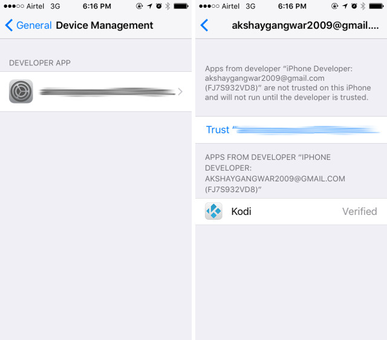Viewport: 387px width, 340px height.
Task: Tap the battery icon in left status bar
Action: (181, 6)
